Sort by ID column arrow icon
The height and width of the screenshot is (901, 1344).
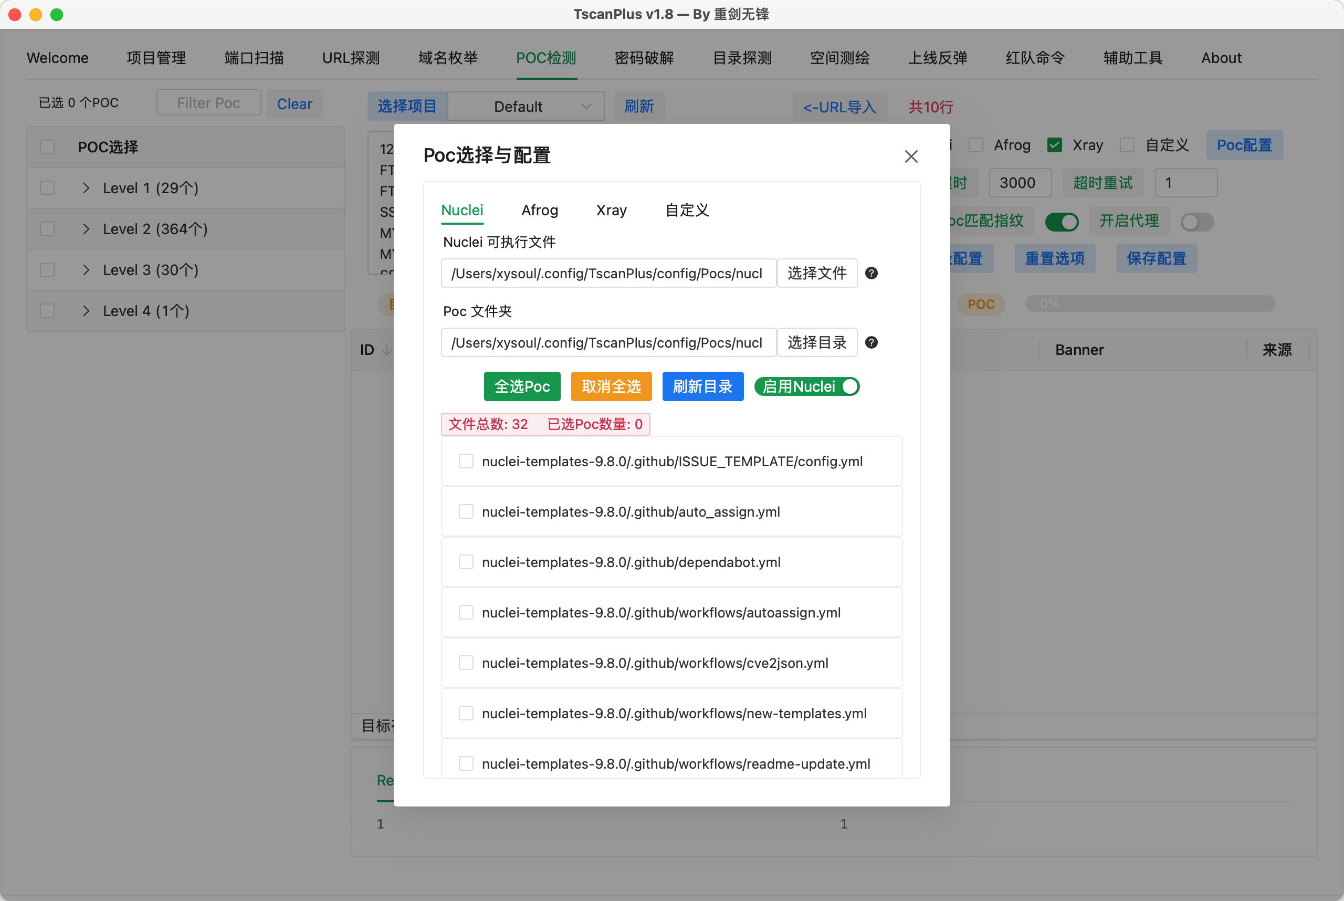click(387, 350)
